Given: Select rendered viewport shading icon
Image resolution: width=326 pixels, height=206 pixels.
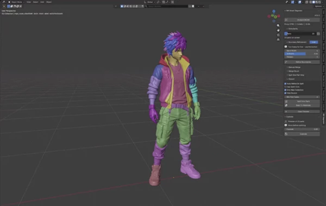Looking at the screenshot, I should (320, 2).
